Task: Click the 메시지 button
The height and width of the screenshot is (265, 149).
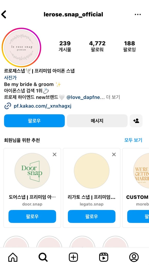Action: coord(97,121)
